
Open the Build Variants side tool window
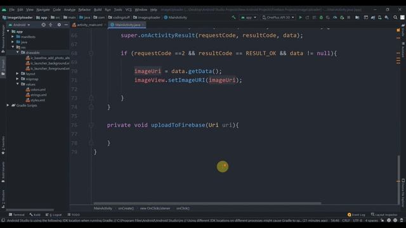click(x=3, y=172)
